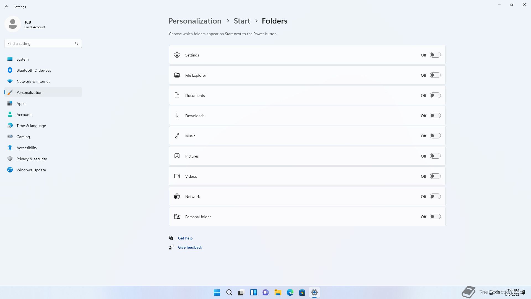Open Bluetooth & devices settings
Screen dimensions: 531x299
point(43,70)
